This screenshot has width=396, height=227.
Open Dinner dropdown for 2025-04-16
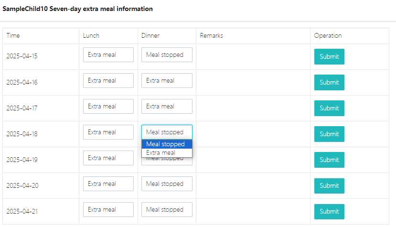(x=167, y=81)
